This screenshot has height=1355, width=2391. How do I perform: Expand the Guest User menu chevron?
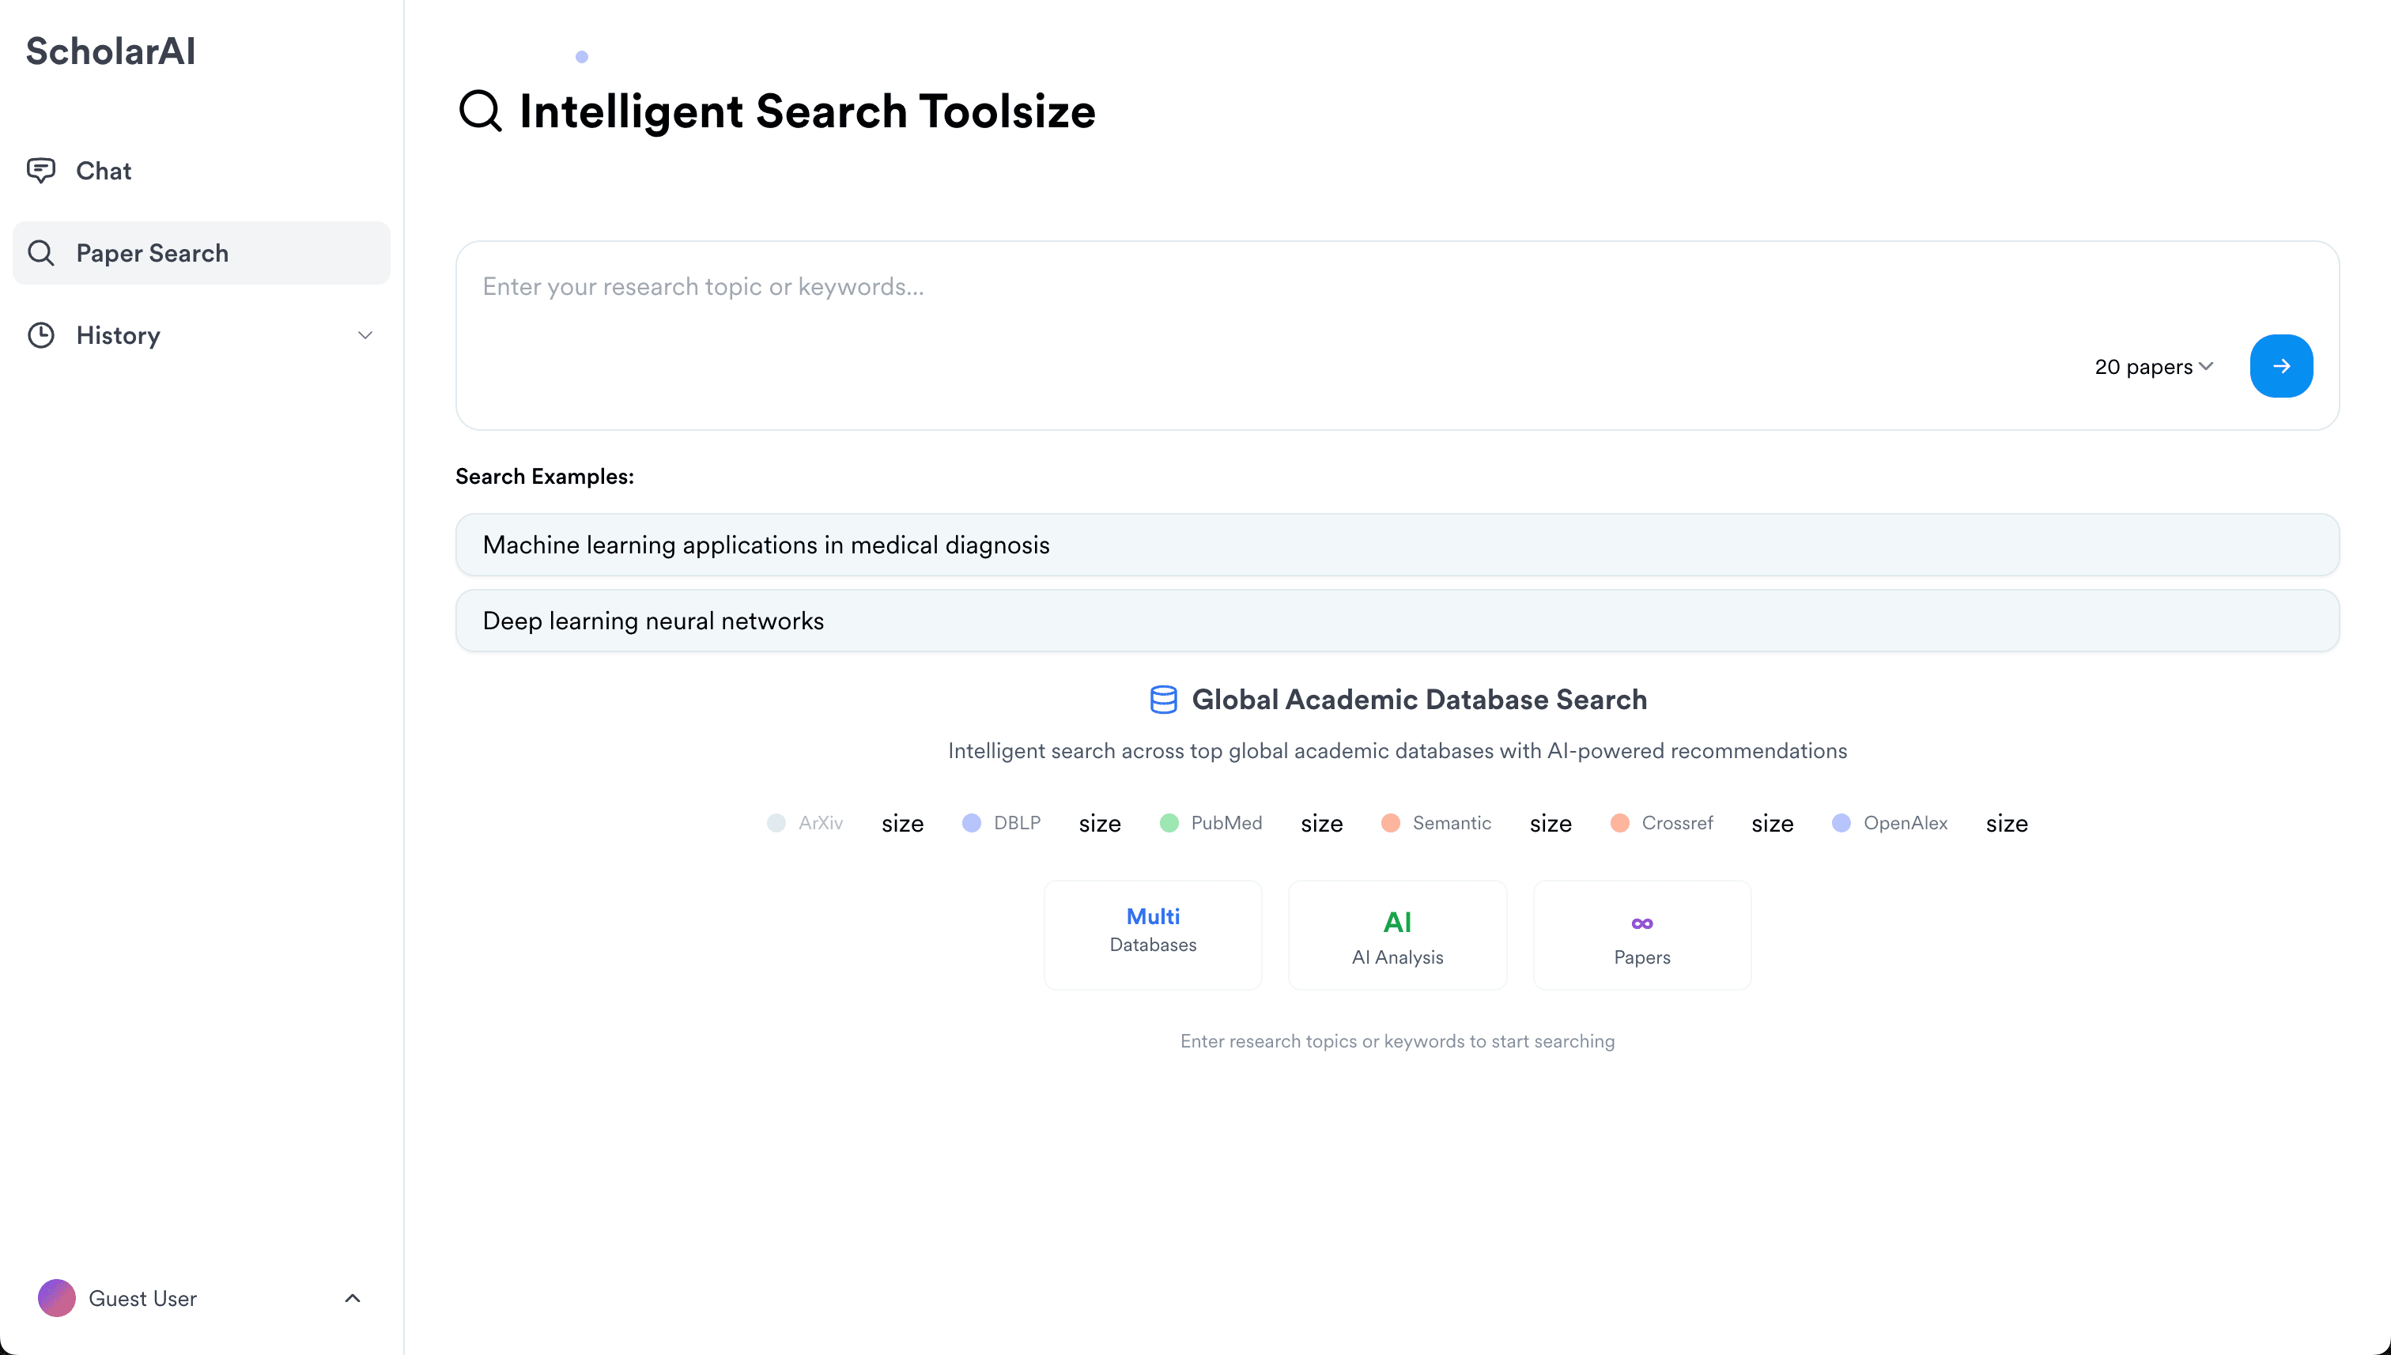(353, 1297)
